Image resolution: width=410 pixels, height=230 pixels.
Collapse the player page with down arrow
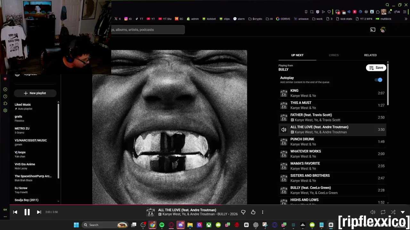click(403, 212)
